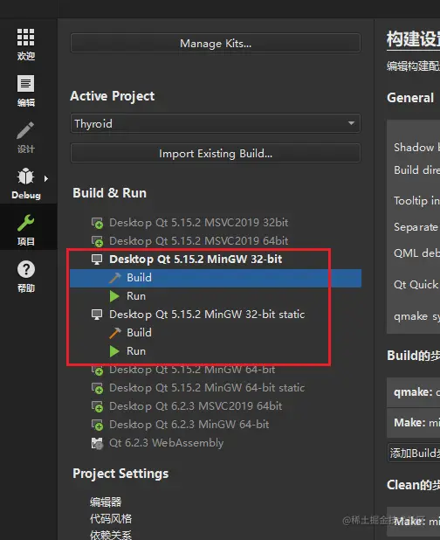Open the Design (设计) mode pencil icon
The image size is (440, 540).
(26, 130)
